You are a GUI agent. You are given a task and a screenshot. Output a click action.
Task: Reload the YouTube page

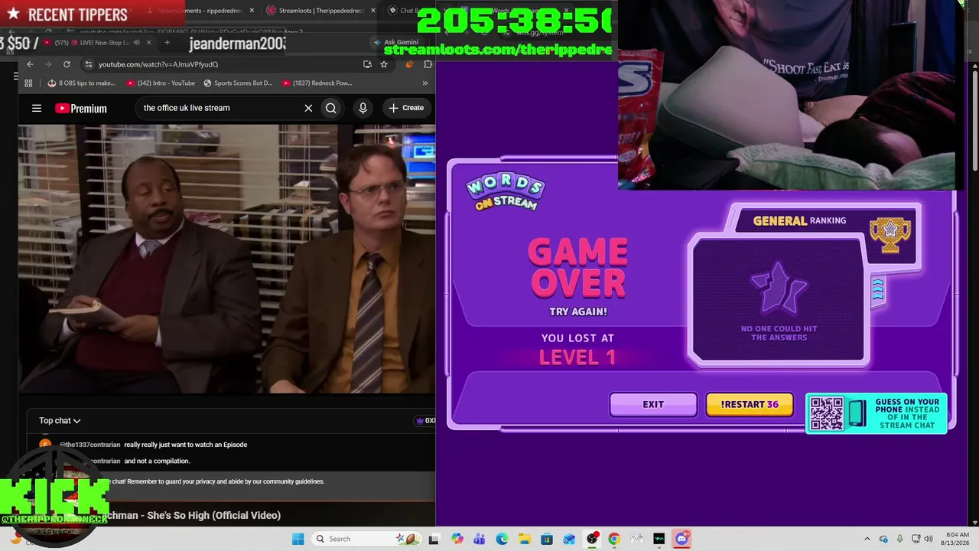pyautogui.click(x=67, y=64)
